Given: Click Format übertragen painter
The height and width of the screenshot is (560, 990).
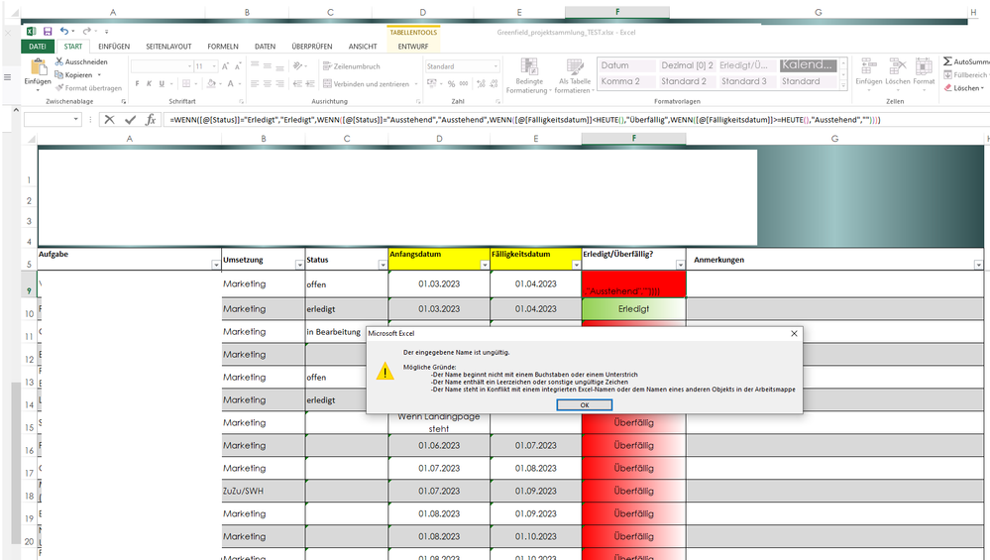Looking at the screenshot, I should pos(88,88).
